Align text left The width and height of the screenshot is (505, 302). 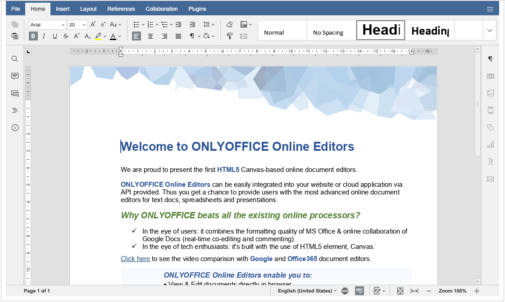click(136, 36)
